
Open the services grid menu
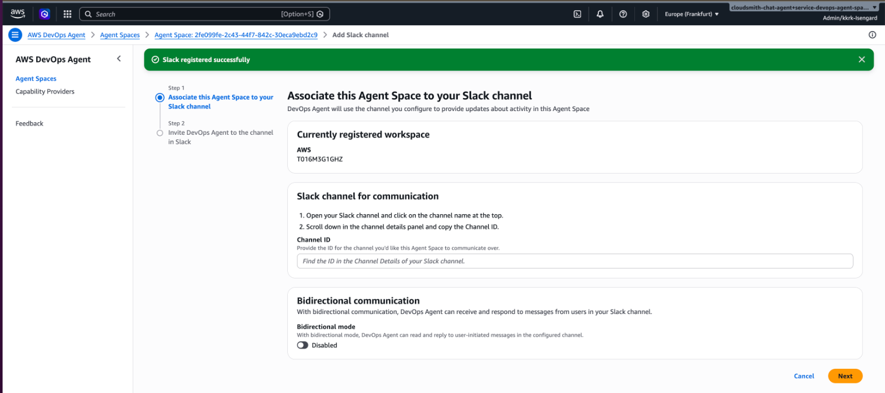(x=67, y=14)
